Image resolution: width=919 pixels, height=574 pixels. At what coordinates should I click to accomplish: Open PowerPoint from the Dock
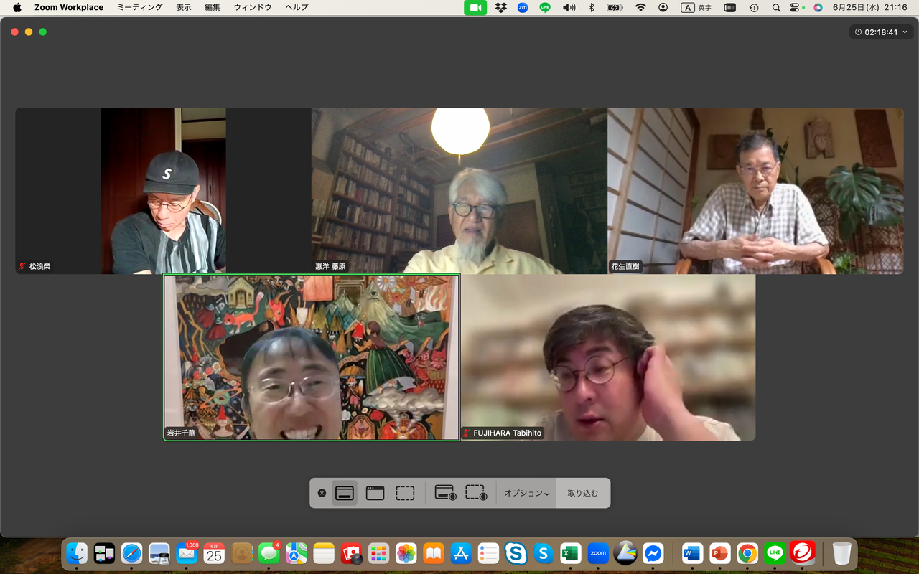(719, 553)
